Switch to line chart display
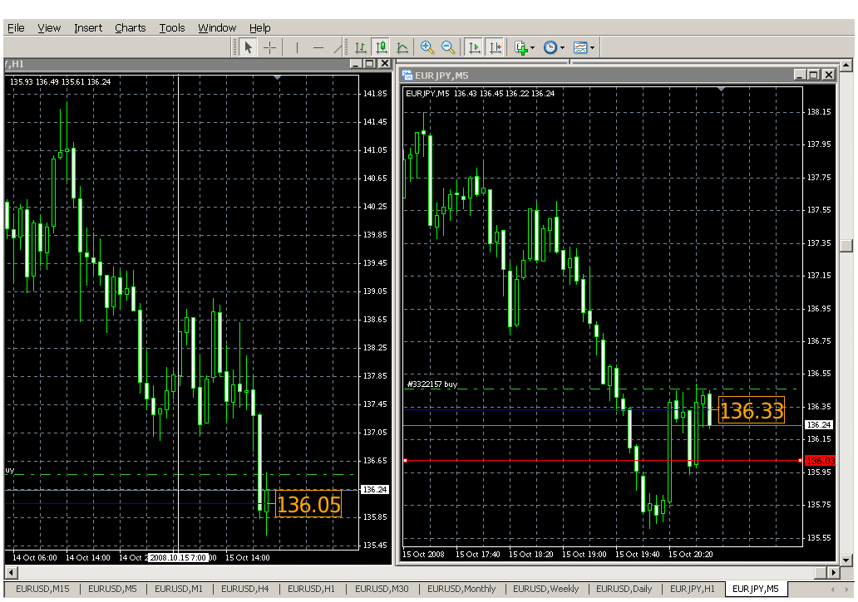This screenshot has width=858, height=602. click(402, 48)
